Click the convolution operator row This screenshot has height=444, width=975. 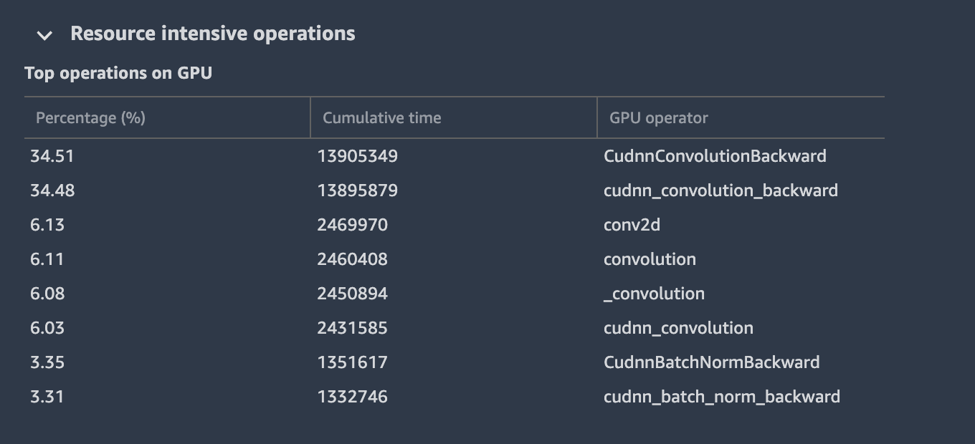[x=650, y=259]
